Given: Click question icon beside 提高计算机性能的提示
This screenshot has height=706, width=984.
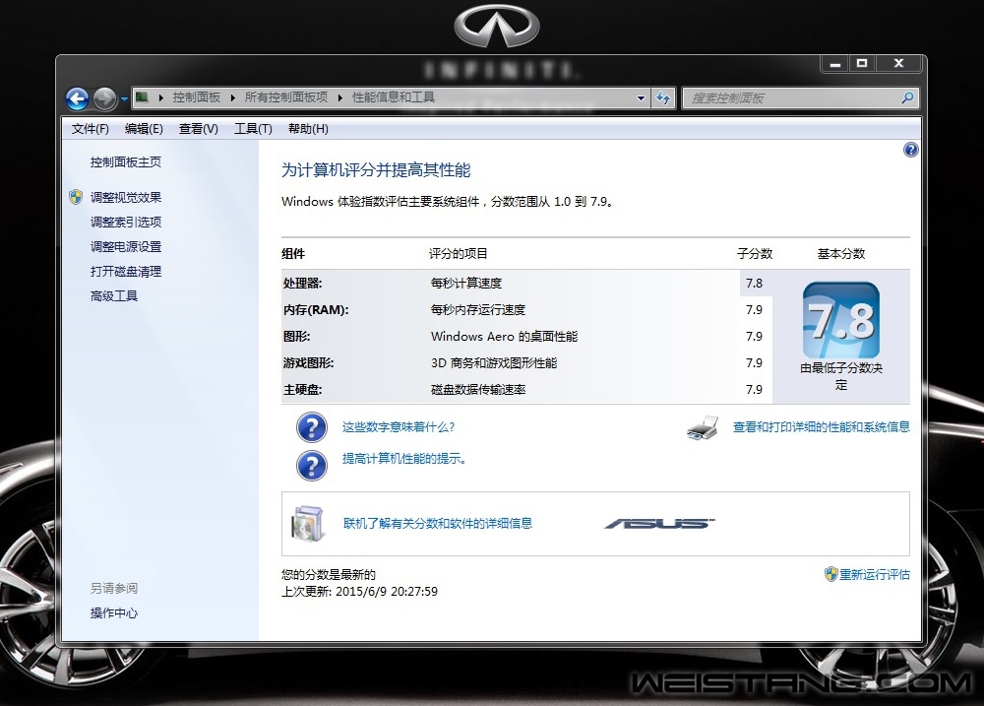Looking at the screenshot, I should [x=312, y=466].
